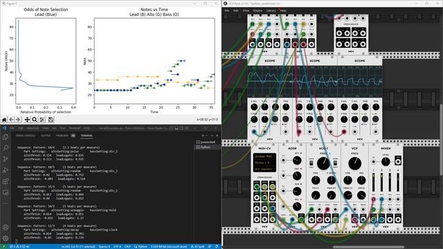The height and width of the screenshot is (249, 443).
Task: Click the errors and warnings status bar indicator
Action: click(20, 246)
